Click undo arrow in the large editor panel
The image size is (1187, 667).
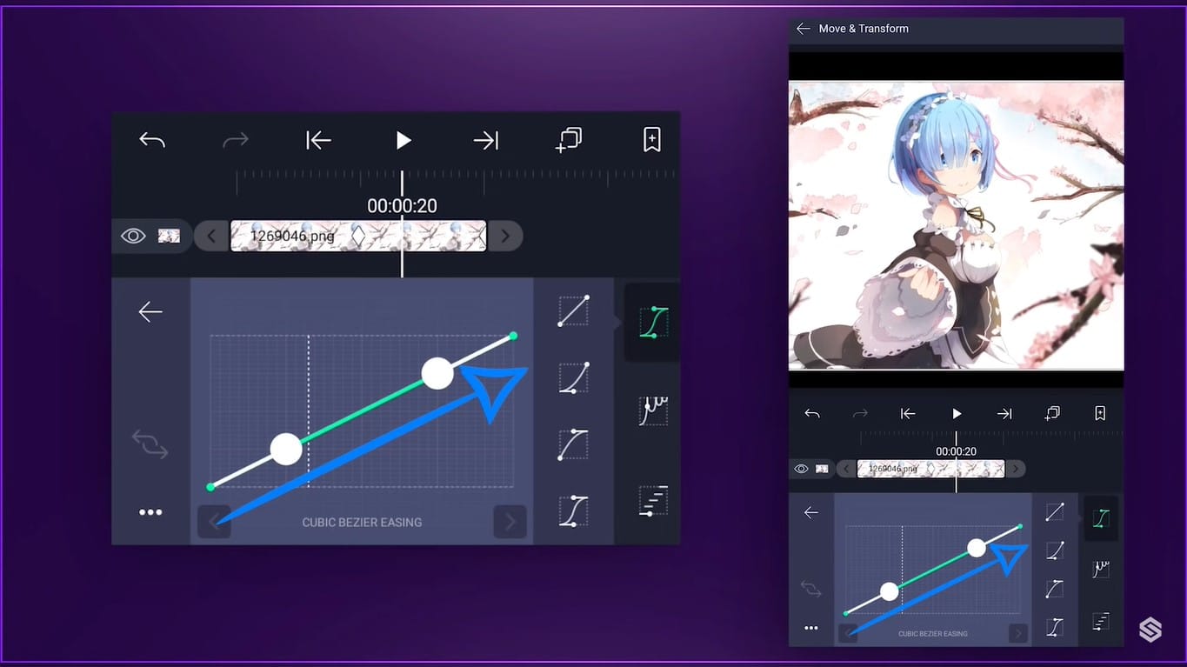(x=152, y=140)
